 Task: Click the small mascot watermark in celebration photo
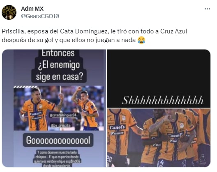click(x=203, y=159)
